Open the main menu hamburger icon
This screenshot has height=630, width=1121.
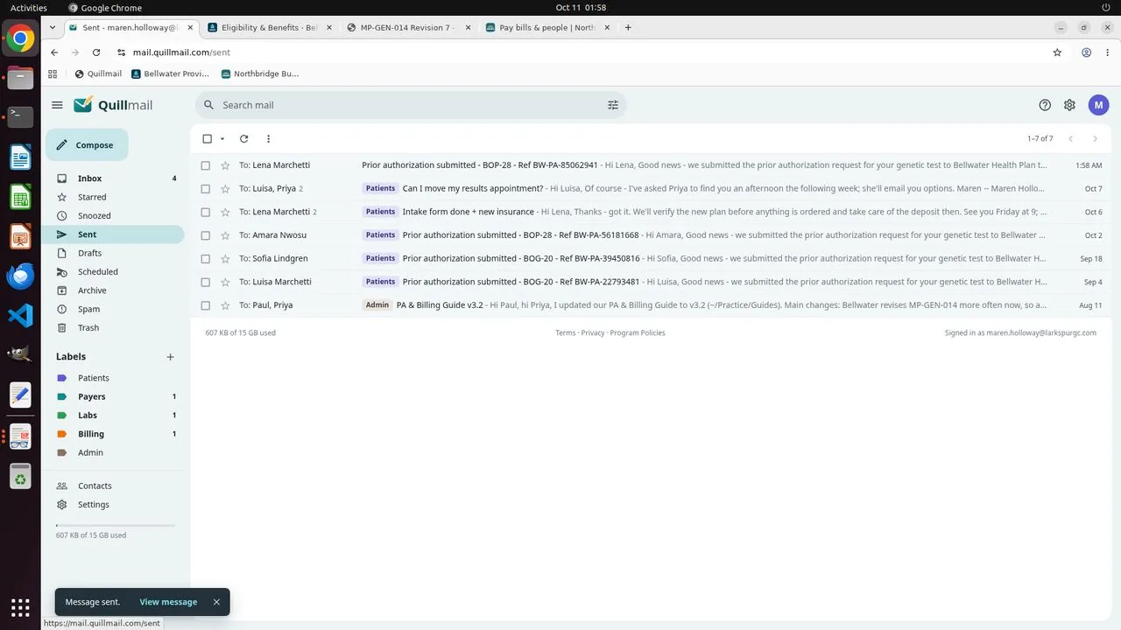point(57,105)
